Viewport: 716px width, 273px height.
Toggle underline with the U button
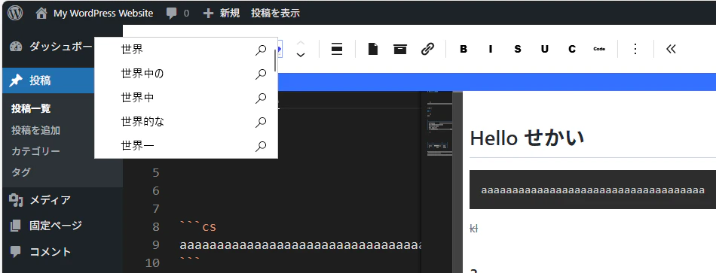point(545,49)
